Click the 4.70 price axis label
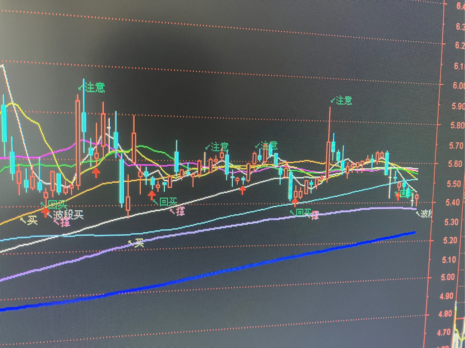The width and height of the screenshot is (465, 348). [444, 333]
